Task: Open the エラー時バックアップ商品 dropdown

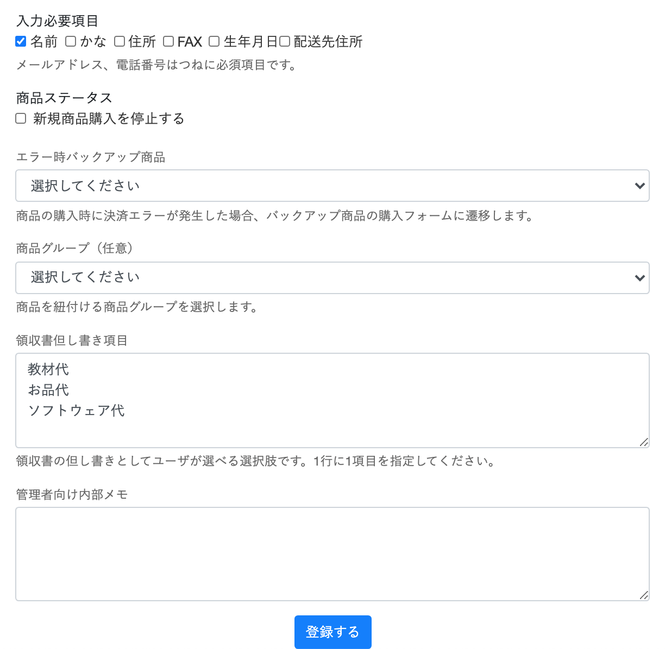Action: pos(332,186)
